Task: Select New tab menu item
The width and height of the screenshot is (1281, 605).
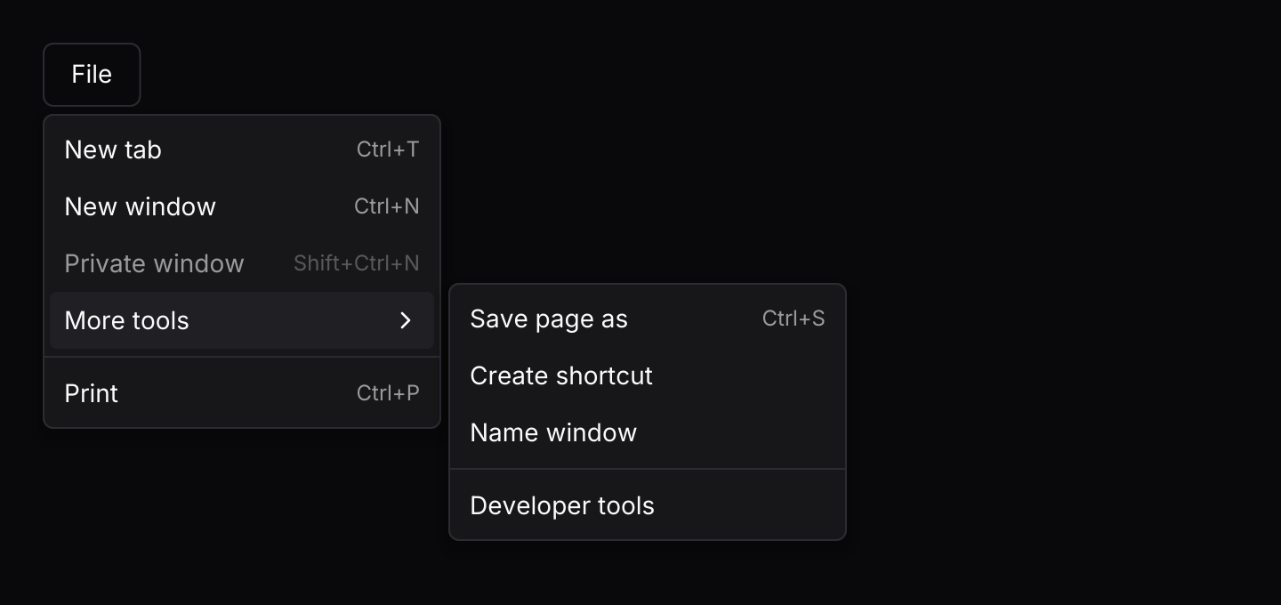Action: tap(242, 149)
